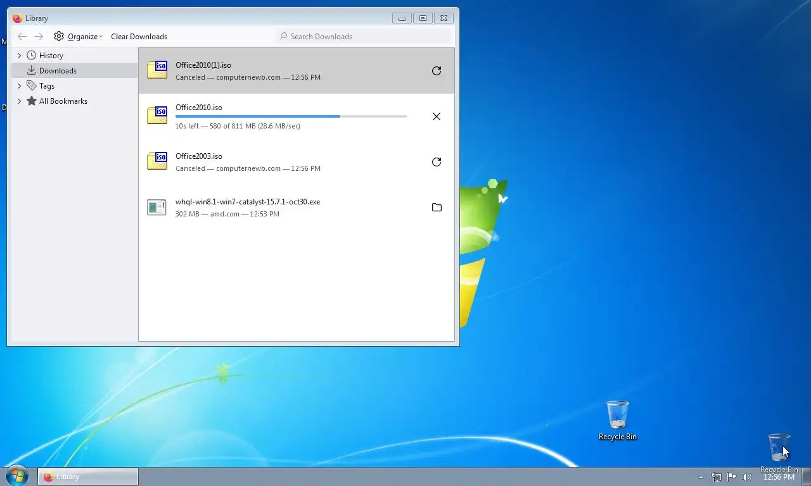811x486 pixels.
Task: Click the search magnifier icon
Action: pos(284,36)
